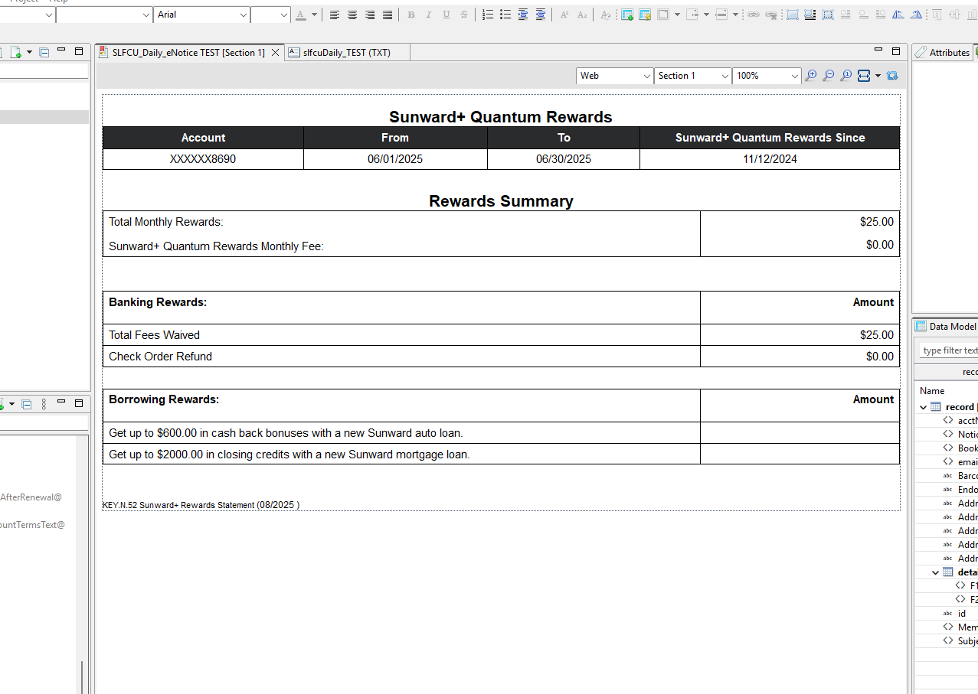
Task: Click the fit-to-width icon in preview toolbar
Action: click(x=864, y=76)
